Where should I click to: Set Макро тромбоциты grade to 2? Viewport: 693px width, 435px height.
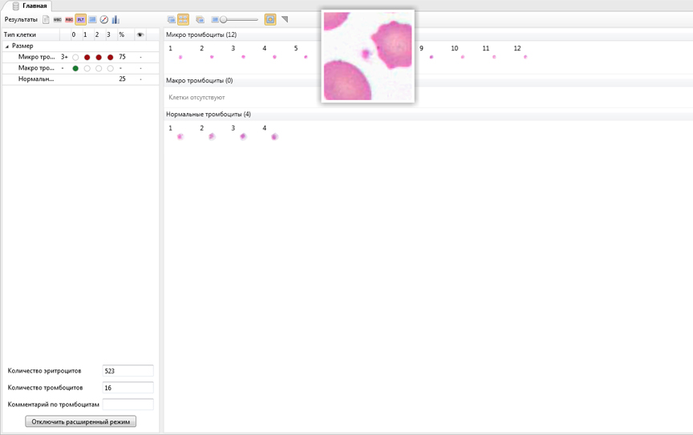tap(99, 69)
